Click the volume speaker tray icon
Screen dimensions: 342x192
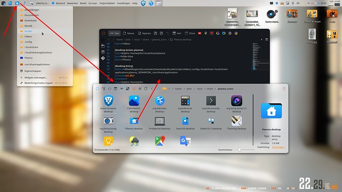[298, 3]
